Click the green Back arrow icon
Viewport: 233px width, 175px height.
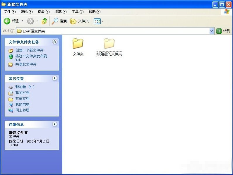click(x=7, y=21)
